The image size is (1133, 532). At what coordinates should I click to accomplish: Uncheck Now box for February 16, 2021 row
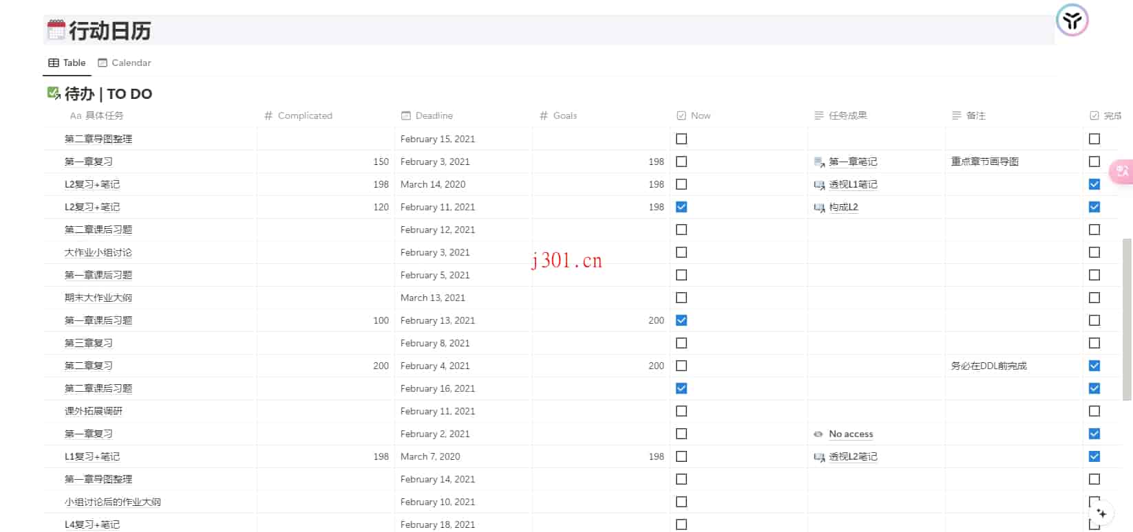681,388
